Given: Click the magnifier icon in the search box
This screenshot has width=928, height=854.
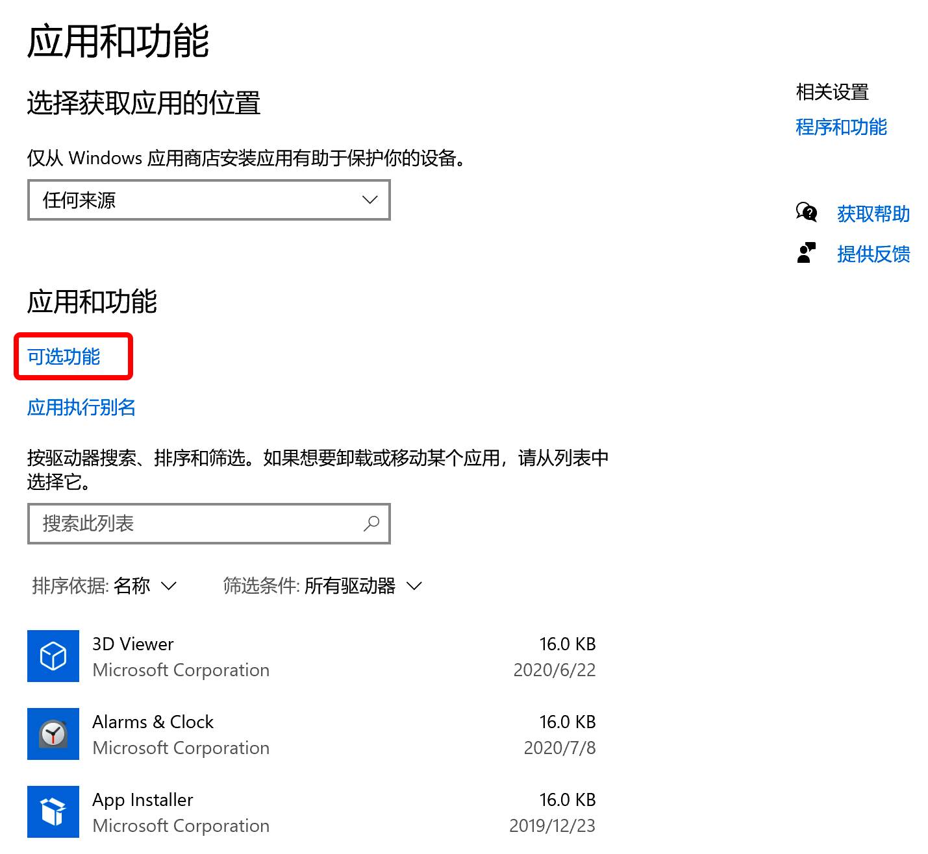Looking at the screenshot, I should (x=371, y=523).
